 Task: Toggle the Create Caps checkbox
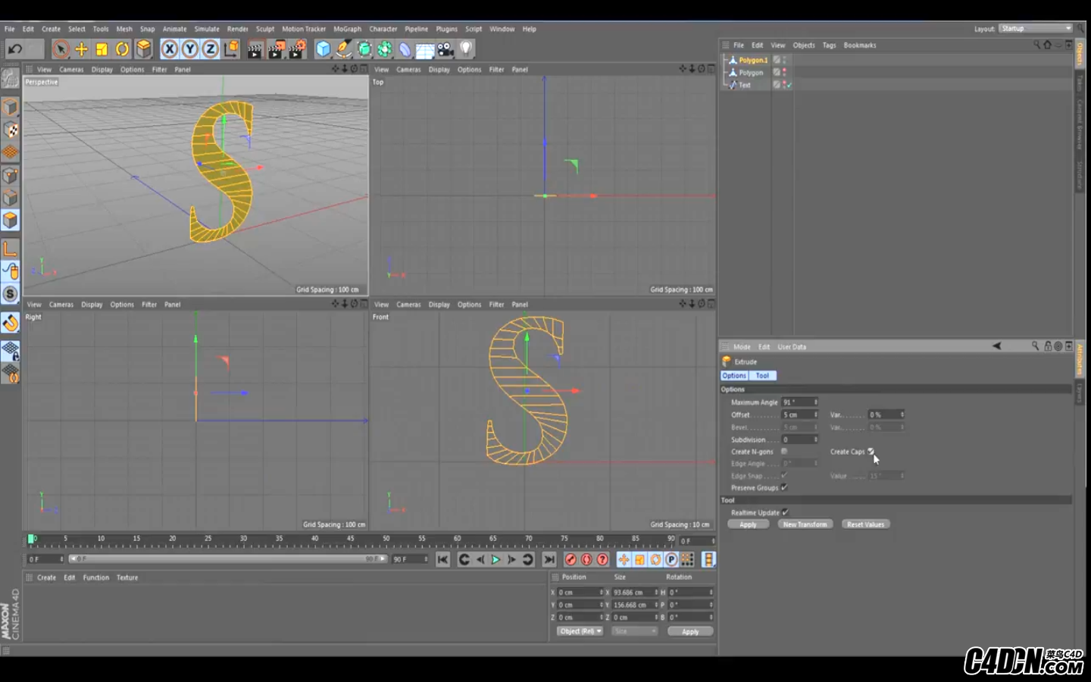871,452
